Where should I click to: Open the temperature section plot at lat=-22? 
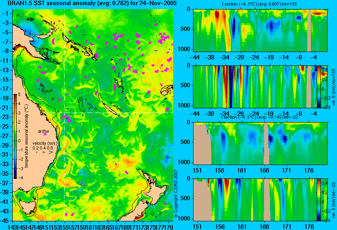[260, 144]
